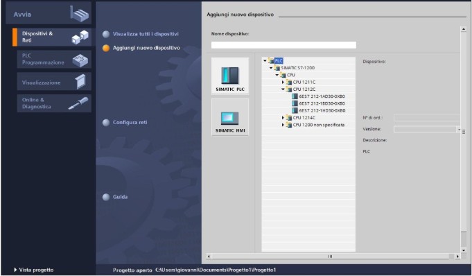The height and width of the screenshot is (276, 472).
Task: Click the SIMATIC S7-1200 folder icon
Action: (x=277, y=68)
